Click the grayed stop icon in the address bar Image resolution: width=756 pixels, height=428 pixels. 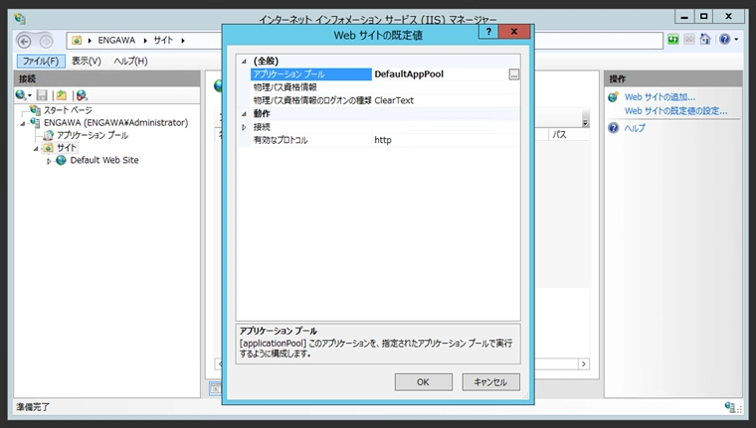pyautogui.click(x=689, y=40)
